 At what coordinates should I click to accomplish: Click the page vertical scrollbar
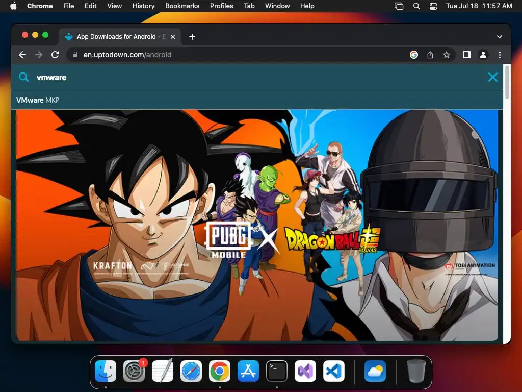[507, 82]
